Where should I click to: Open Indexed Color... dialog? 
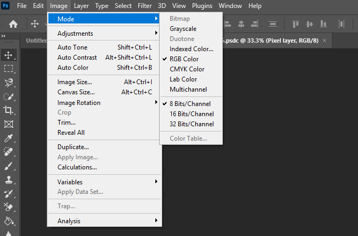191,49
